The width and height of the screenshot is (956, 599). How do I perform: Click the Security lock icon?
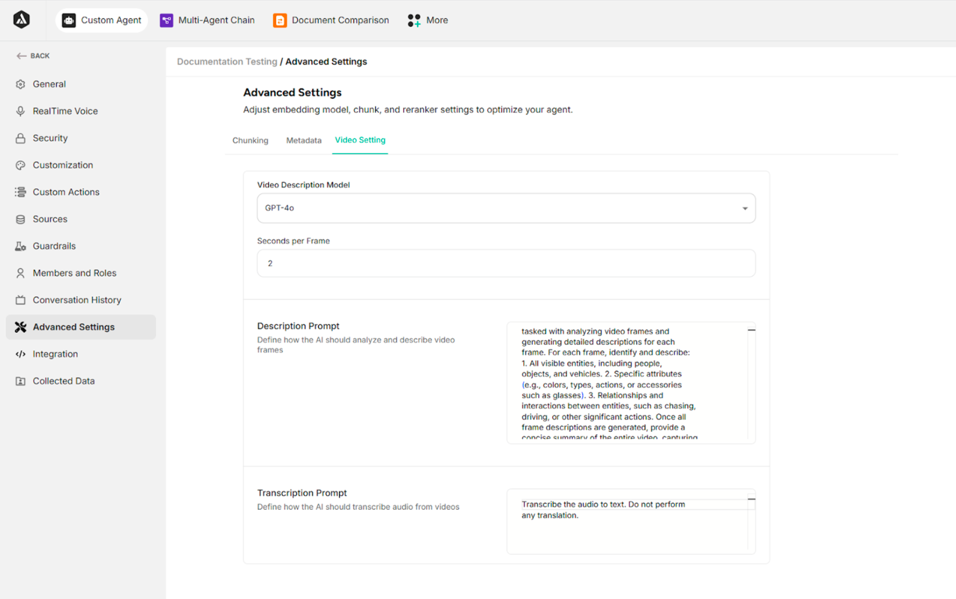(20, 138)
